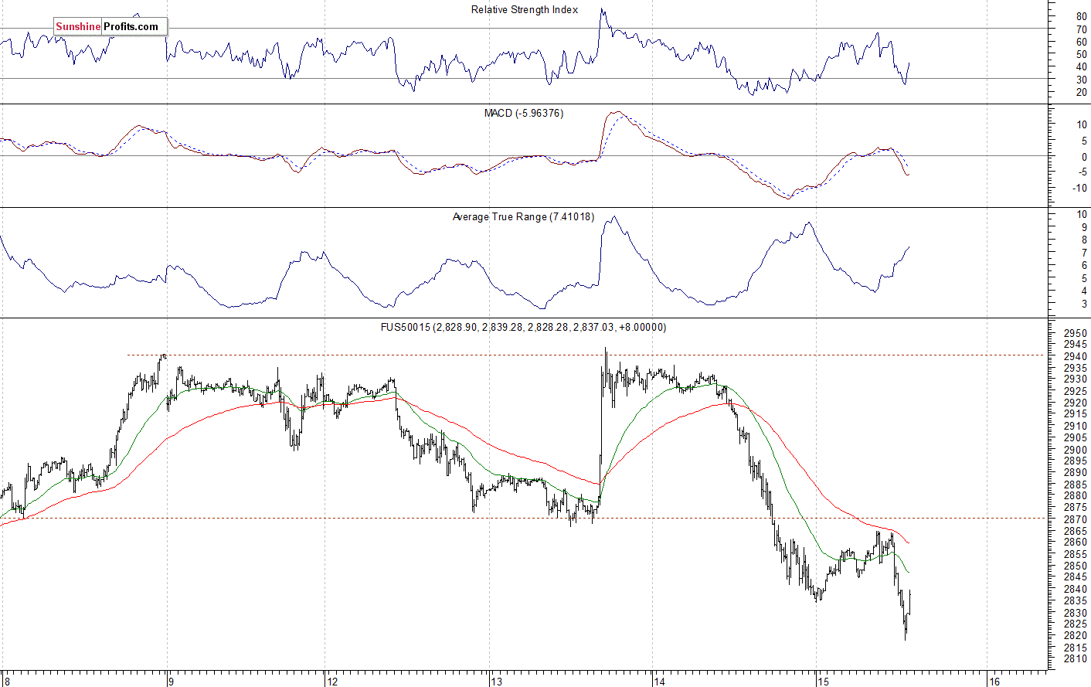The height and width of the screenshot is (687, 1091).
Task: Click the -10 value on the MACD scale
Action: point(1079,189)
